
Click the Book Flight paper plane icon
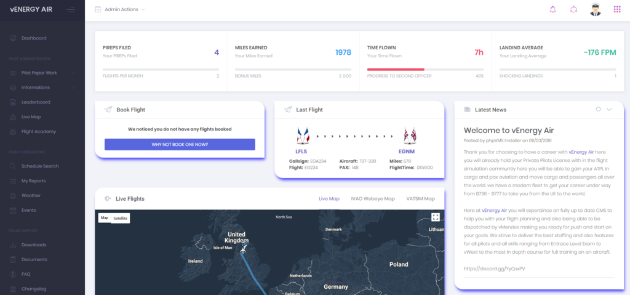(108, 110)
